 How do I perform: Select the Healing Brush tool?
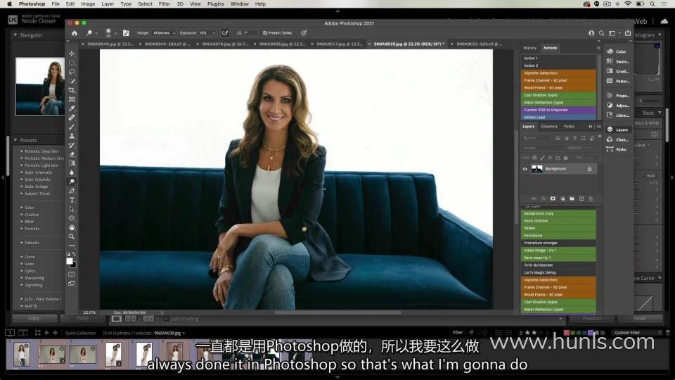pyautogui.click(x=72, y=118)
